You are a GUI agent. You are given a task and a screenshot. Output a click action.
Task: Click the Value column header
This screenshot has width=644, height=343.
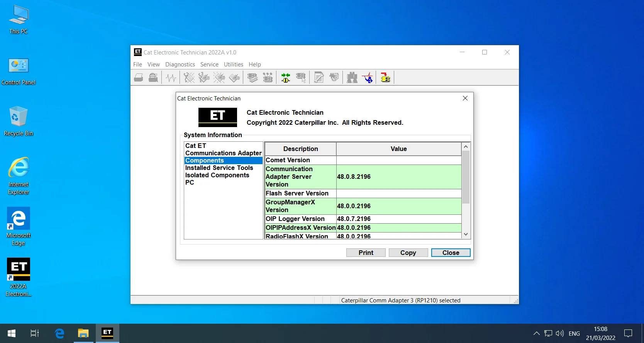point(398,149)
